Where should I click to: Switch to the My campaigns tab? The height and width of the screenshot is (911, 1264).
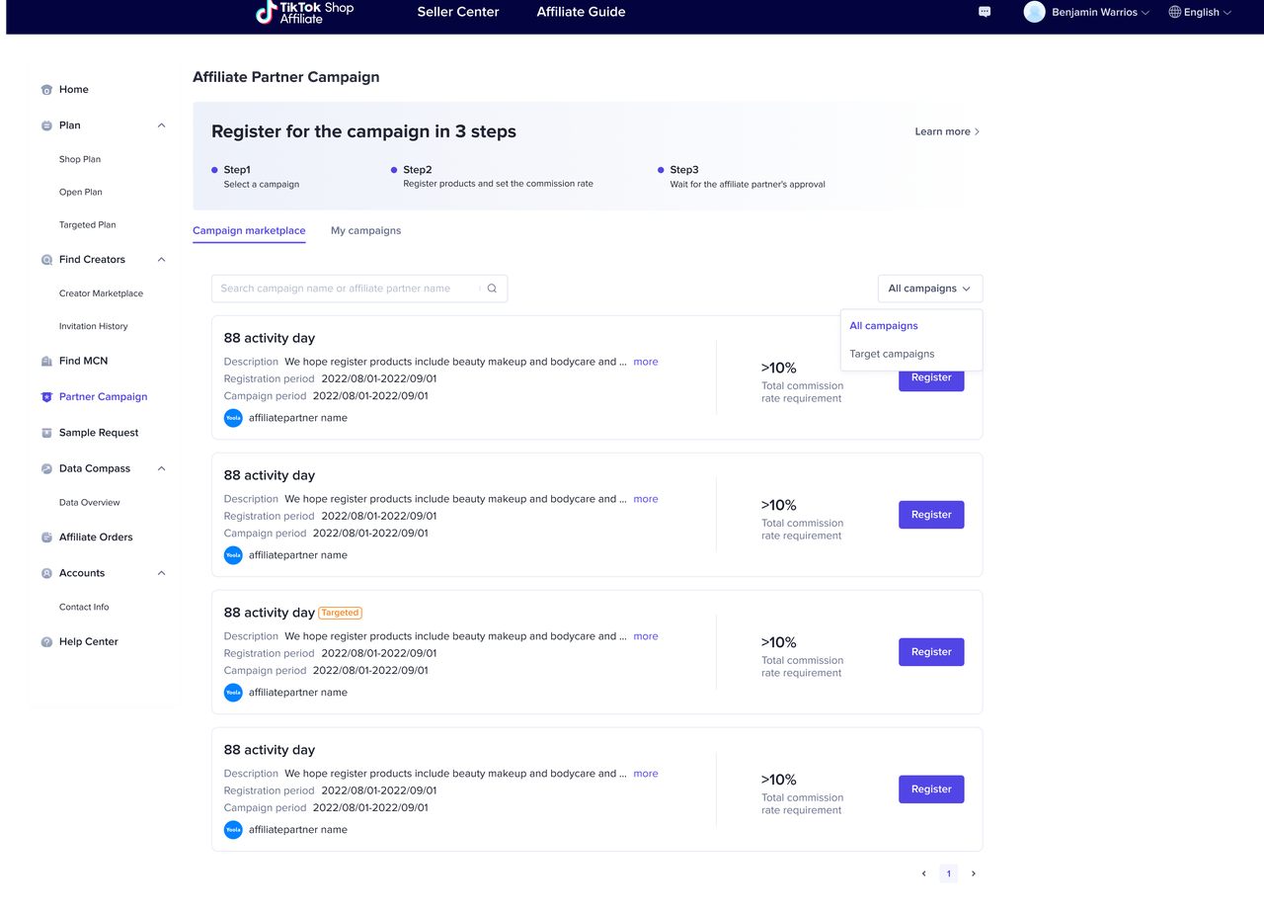point(365,230)
